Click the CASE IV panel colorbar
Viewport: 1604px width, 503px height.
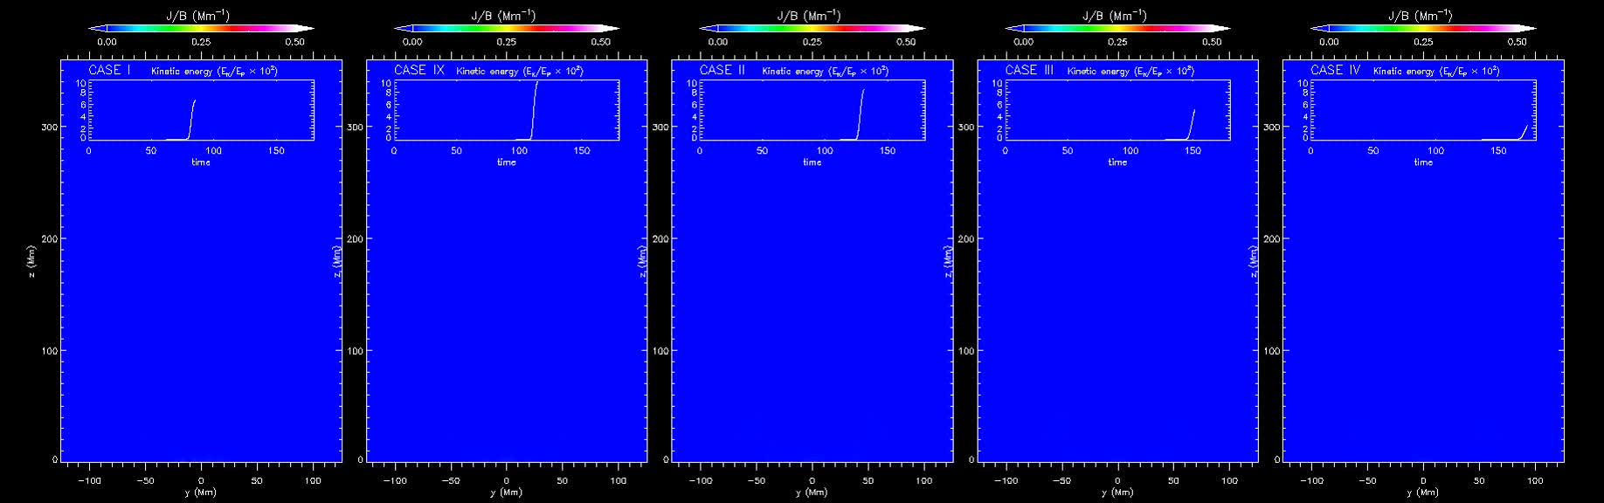[x=1422, y=28]
